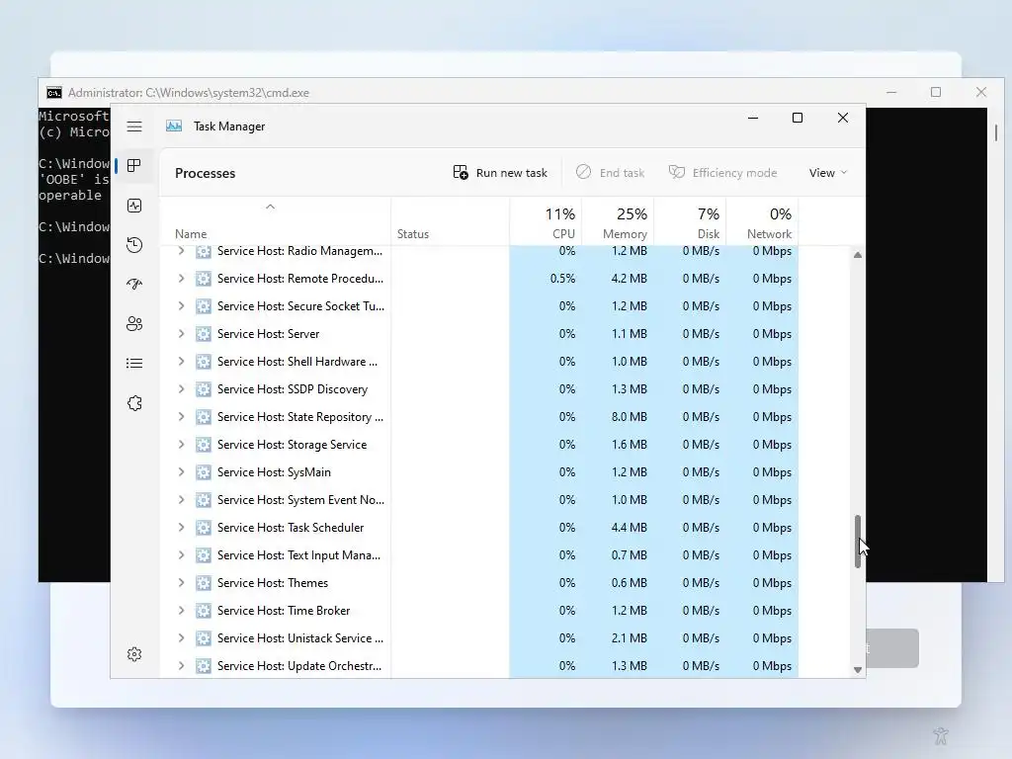Click the 4.4 MB memory value

click(630, 528)
